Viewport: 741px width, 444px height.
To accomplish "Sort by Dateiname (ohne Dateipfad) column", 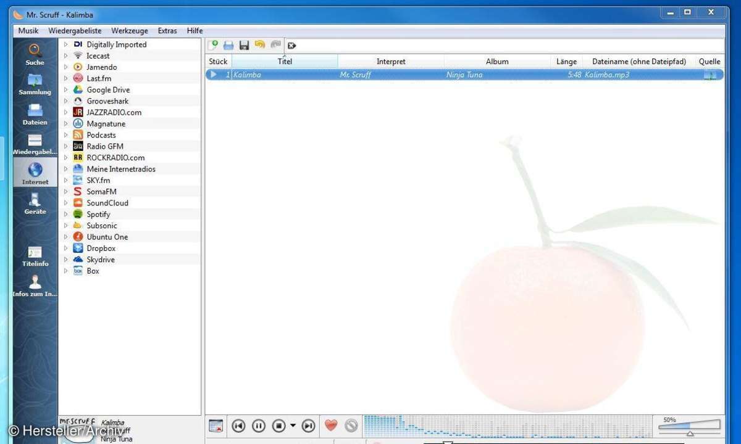I will pyautogui.click(x=639, y=61).
